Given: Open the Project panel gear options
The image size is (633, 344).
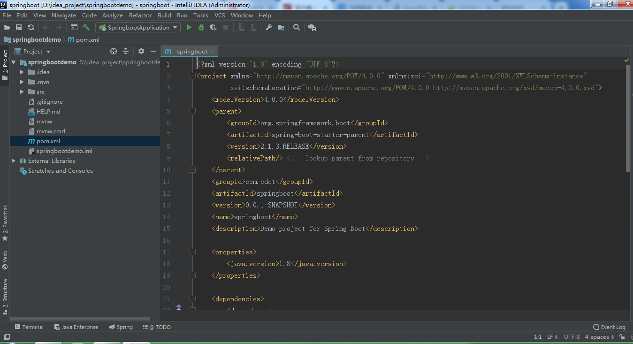Looking at the screenshot, I should (x=141, y=51).
